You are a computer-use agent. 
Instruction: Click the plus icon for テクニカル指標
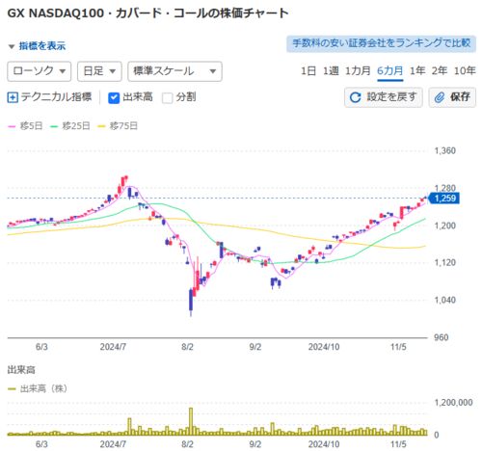pos(13,97)
